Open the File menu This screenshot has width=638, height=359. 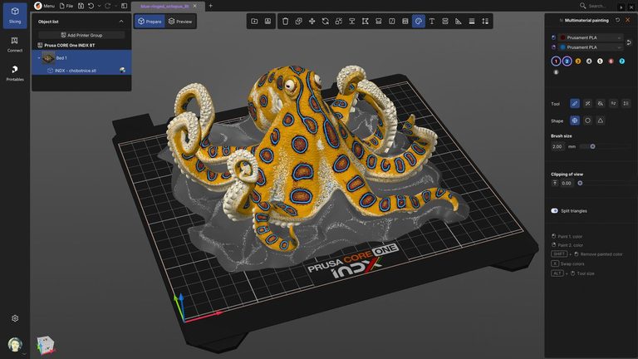66,6
